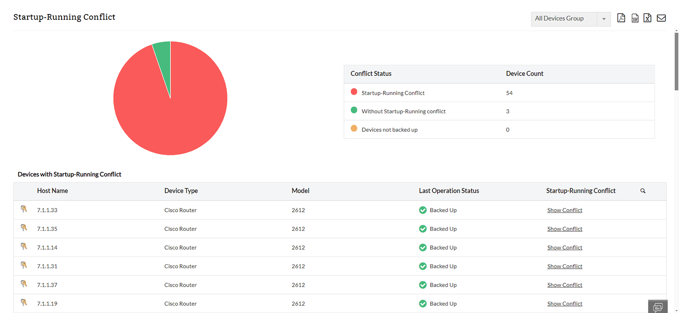The height and width of the screenshot is (313, 679).
Task: Click device icon for host 7.1.1.19
Action: click(24, 303)
